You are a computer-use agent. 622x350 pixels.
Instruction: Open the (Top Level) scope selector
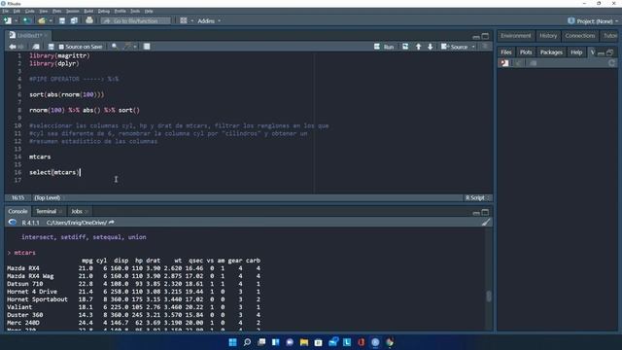point(50,197)
